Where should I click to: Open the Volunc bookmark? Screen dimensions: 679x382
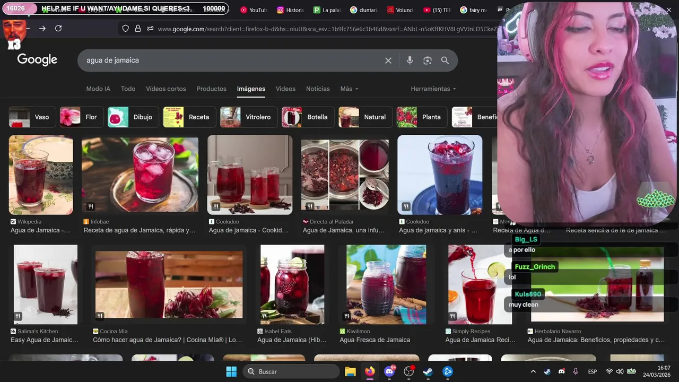pyautogui.click(x=401, y=10)
